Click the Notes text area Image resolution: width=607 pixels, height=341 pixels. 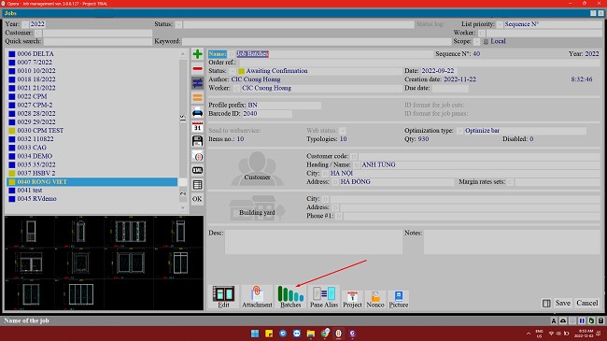512,242
